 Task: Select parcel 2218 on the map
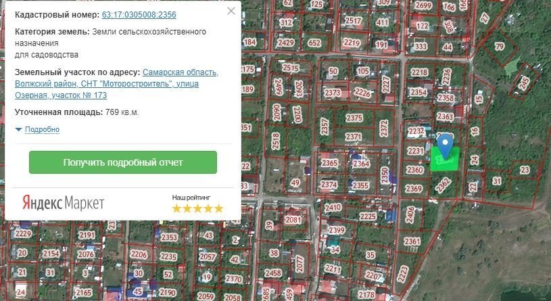point(420,72)
